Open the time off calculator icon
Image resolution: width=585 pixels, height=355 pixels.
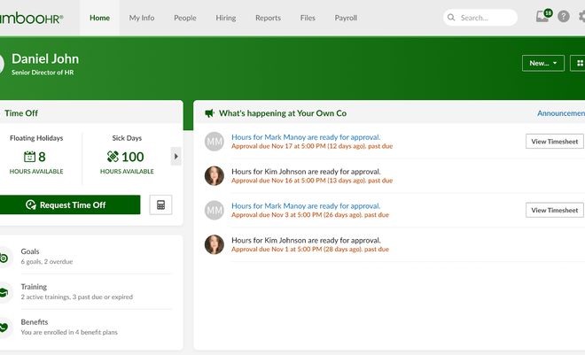[x=160, y=205]
